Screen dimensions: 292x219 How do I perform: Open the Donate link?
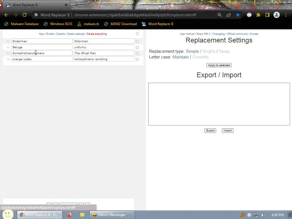pos(254,34)
